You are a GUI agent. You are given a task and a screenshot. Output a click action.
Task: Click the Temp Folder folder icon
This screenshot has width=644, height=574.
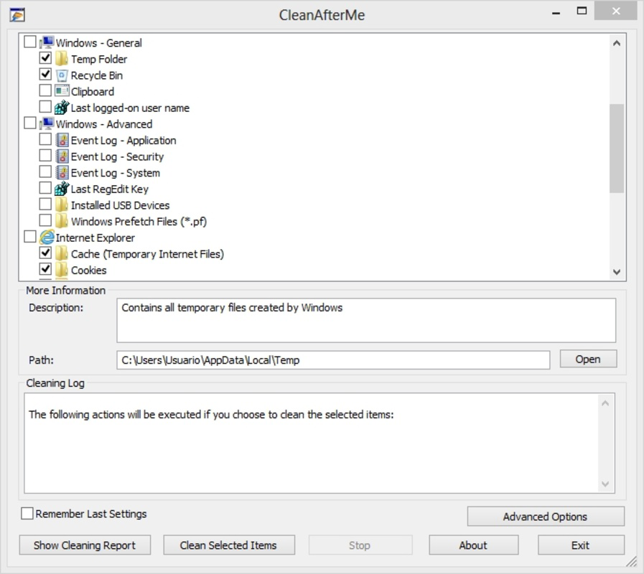(62, 59)
